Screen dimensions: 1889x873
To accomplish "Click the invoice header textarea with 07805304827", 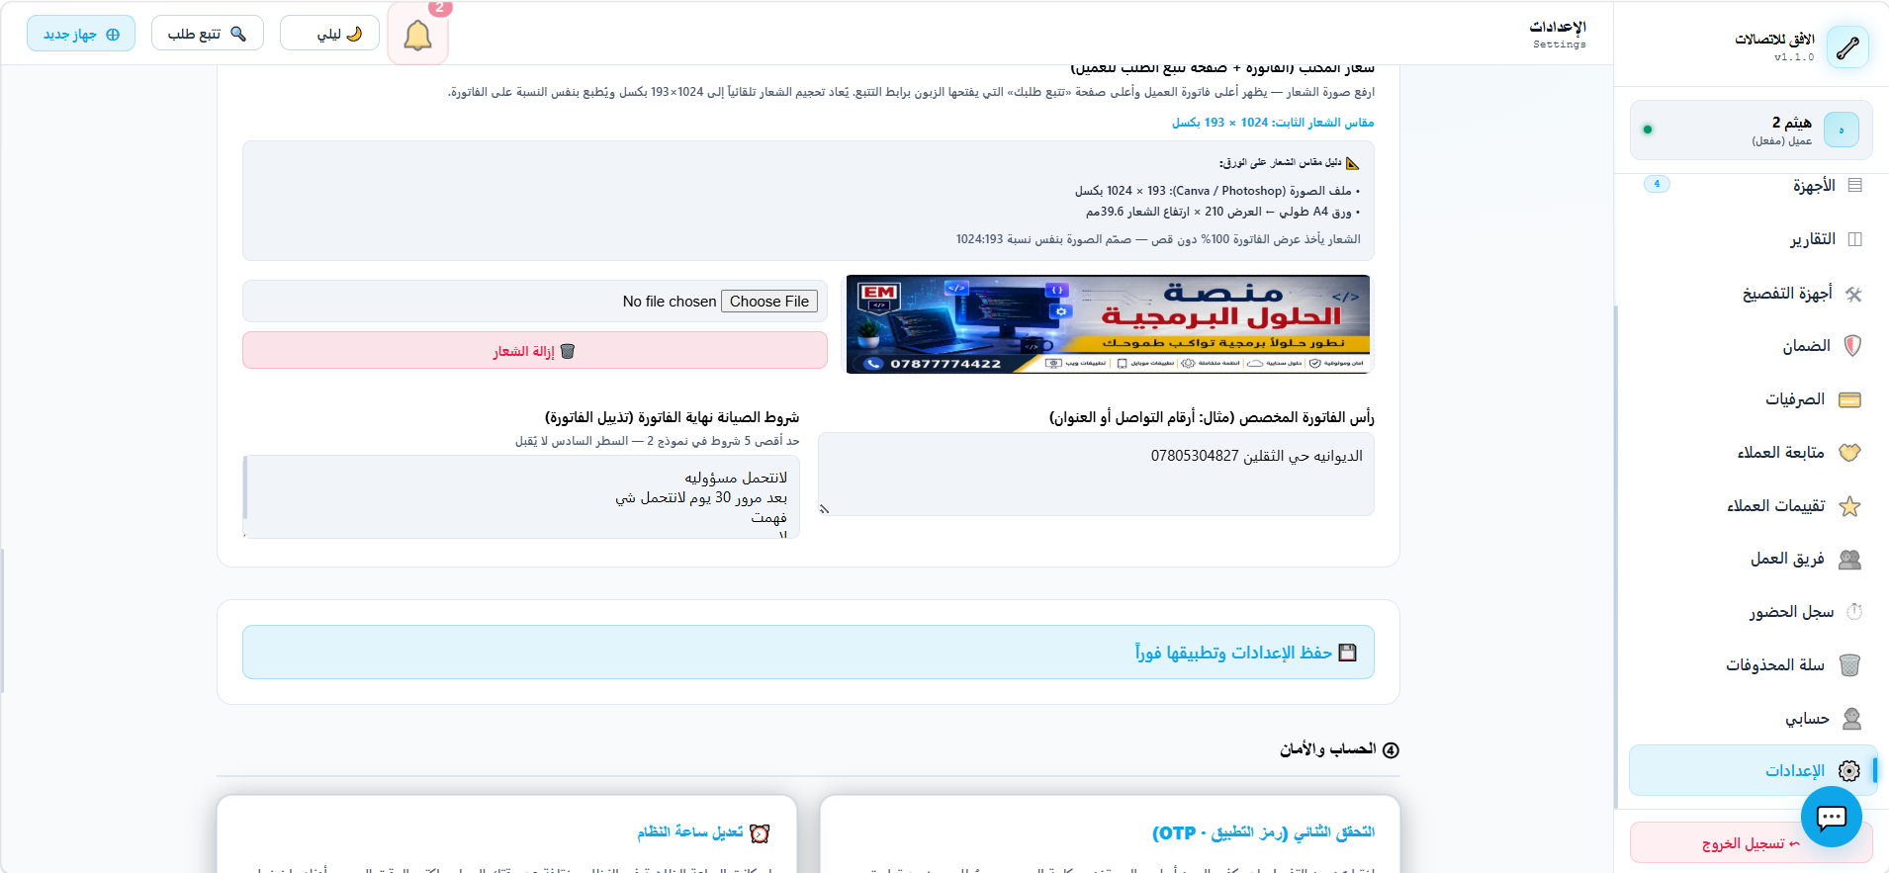I will [1096, 475].
